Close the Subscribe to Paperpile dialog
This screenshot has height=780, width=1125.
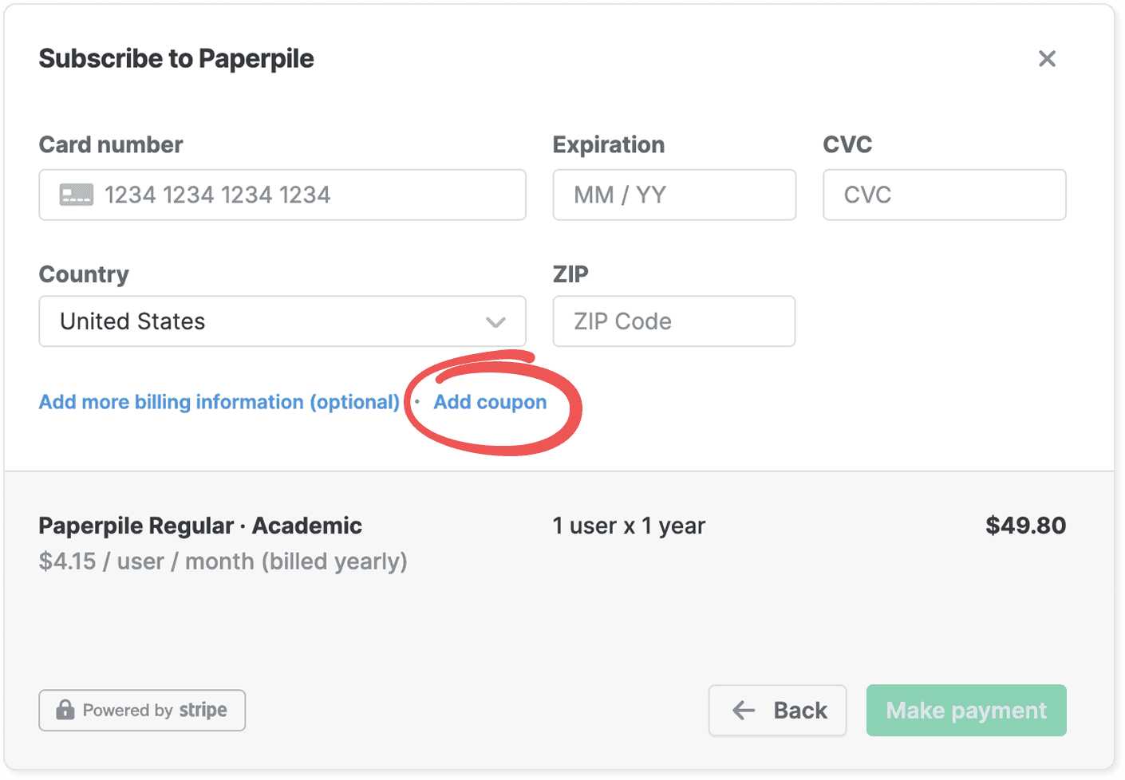pos(1047,58)
